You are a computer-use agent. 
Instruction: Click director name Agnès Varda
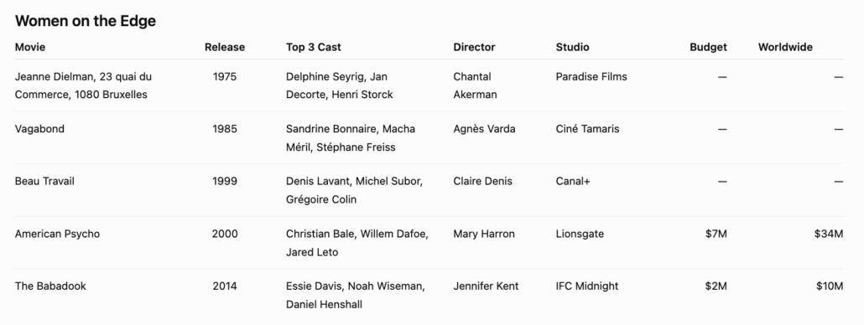pyautogui.click(x=484, y=129)
